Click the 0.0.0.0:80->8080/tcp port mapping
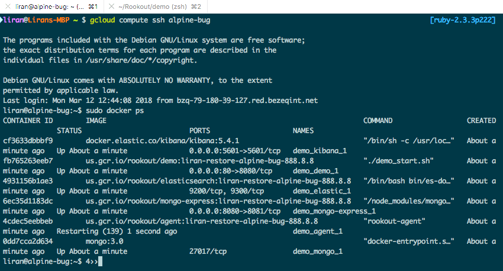This screenshot has width=503, height=271. [x=231, y=171]
